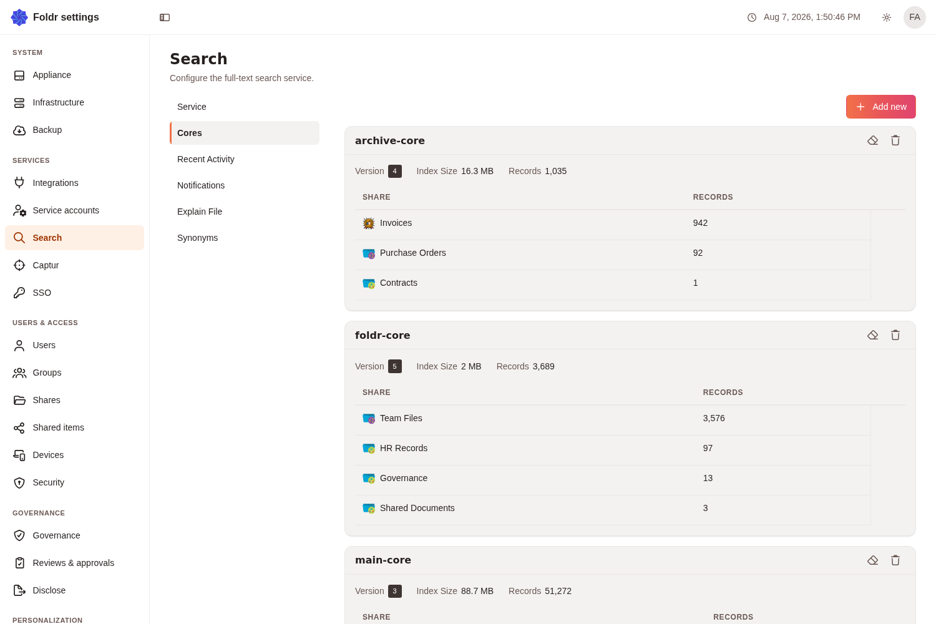Open the Captur section

[74, 265]
